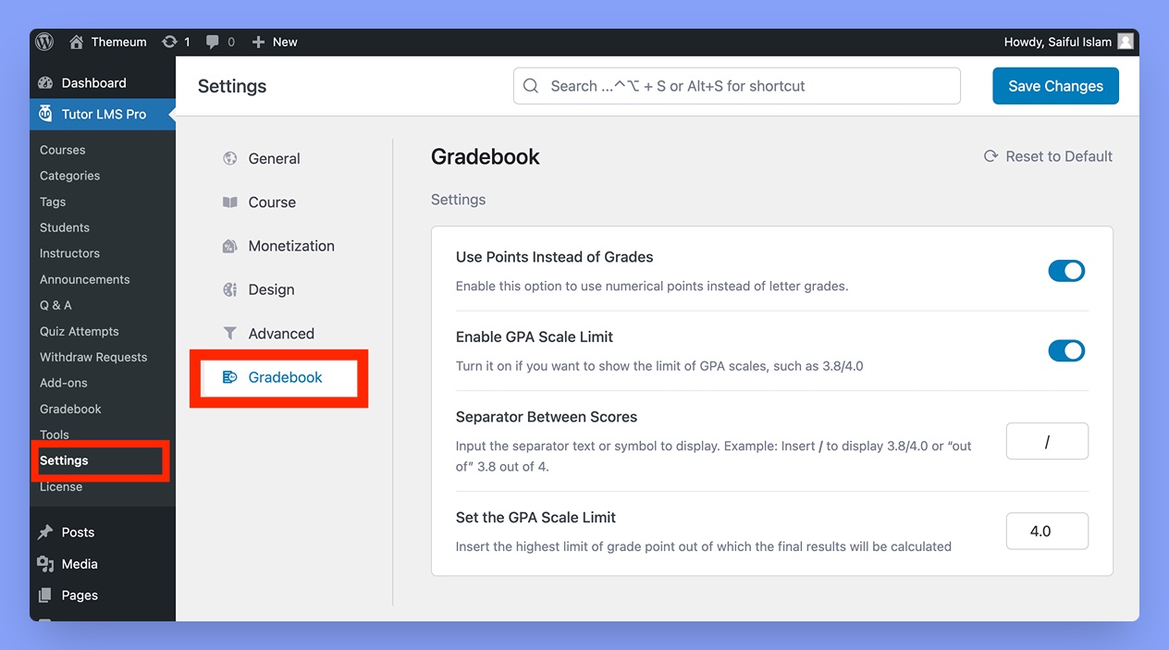Select Settings in the Tutor LMS submenu
Image resolution: width=1169 pixels, height=650 pixels.
coord(64,460)
